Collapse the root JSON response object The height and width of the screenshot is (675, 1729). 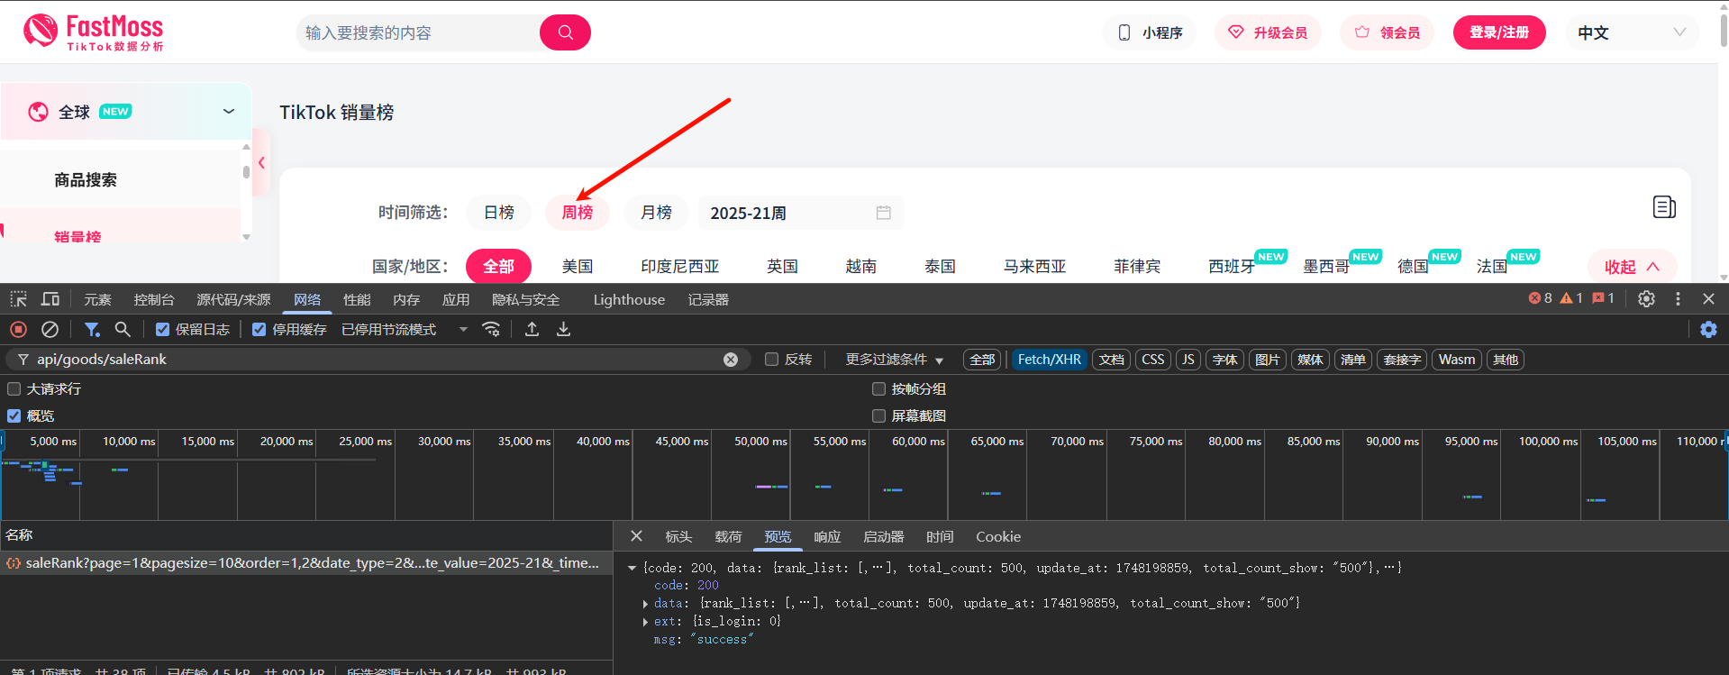[x=632, y=568]
